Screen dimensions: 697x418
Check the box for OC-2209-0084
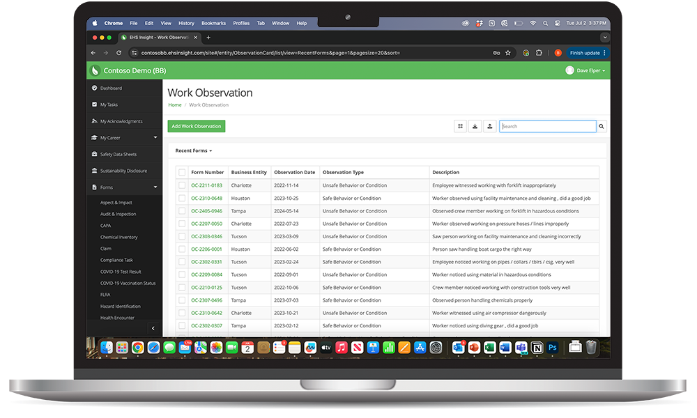[x=182, y=274]
